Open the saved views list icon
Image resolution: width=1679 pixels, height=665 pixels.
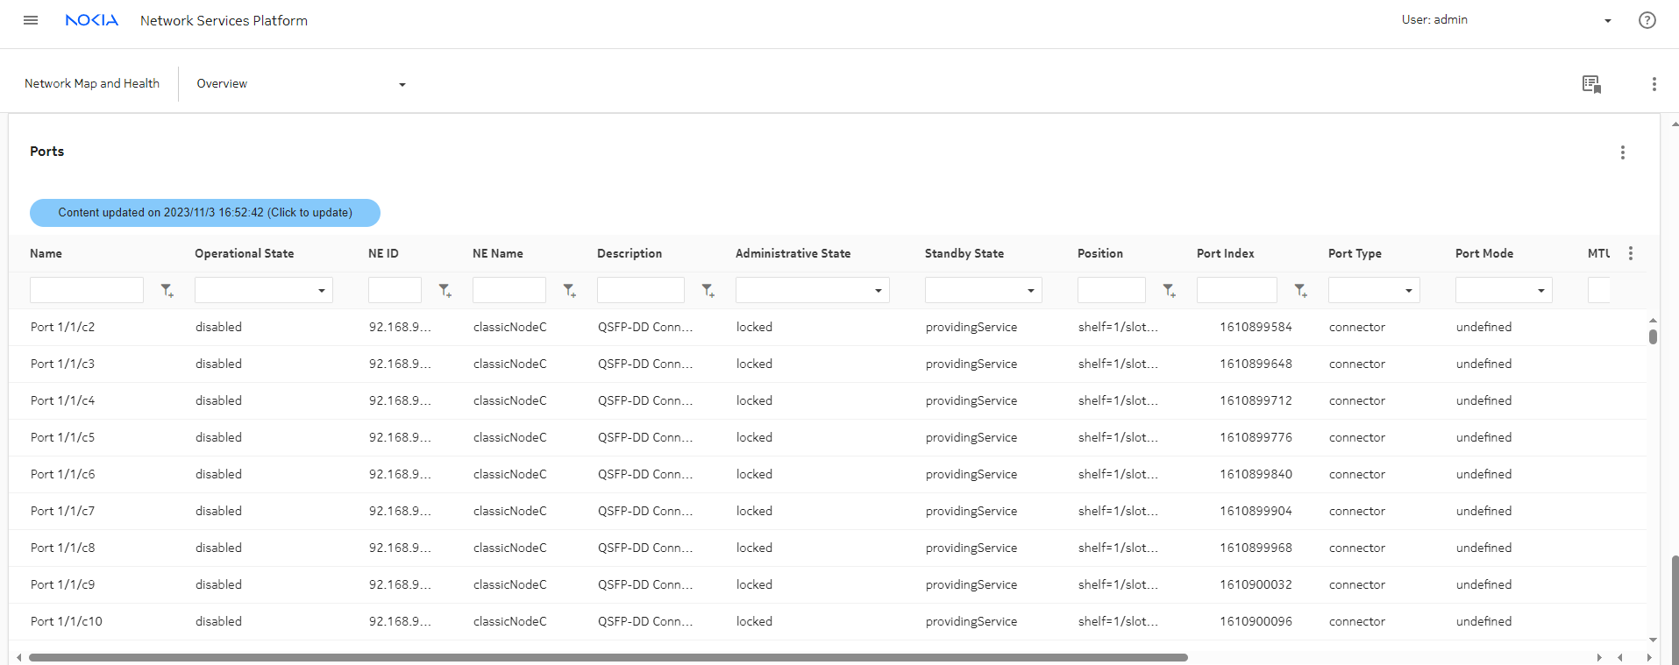point(1591,84)
